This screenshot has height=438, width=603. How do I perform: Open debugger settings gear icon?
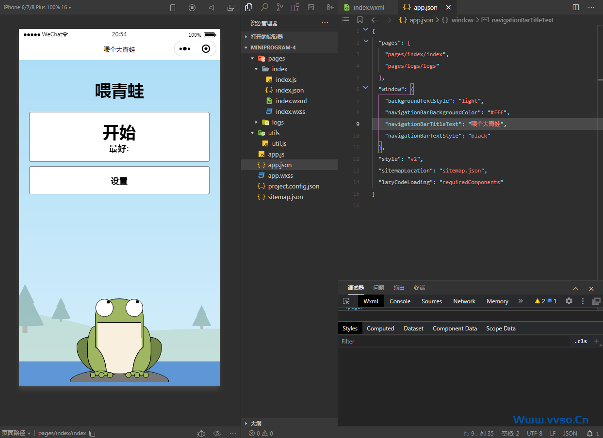(x=569, y=301)
